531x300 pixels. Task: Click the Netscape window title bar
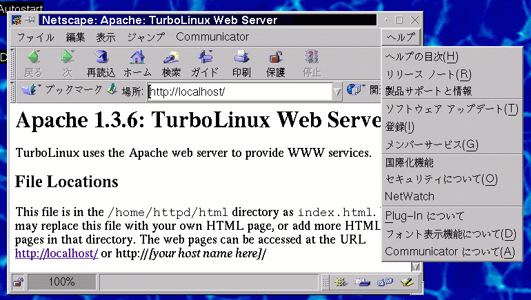208,20
